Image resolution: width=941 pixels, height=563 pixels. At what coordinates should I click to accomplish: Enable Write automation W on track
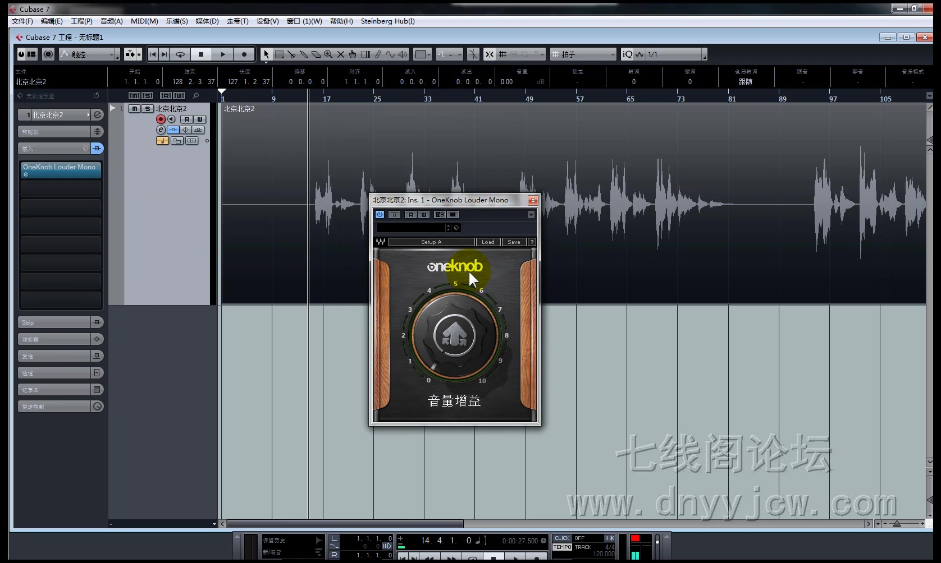tap(200, 119)
